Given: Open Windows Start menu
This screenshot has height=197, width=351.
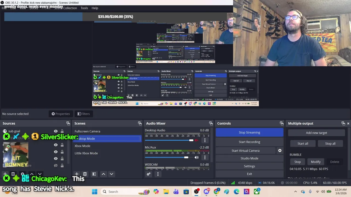Looking at the screenshot, I should coord(95,192).
